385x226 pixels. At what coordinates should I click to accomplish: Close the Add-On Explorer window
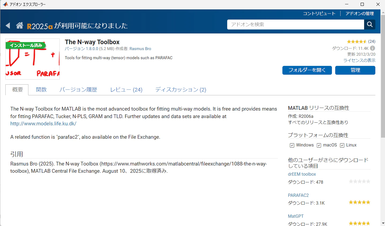click(x=378, y=4)
